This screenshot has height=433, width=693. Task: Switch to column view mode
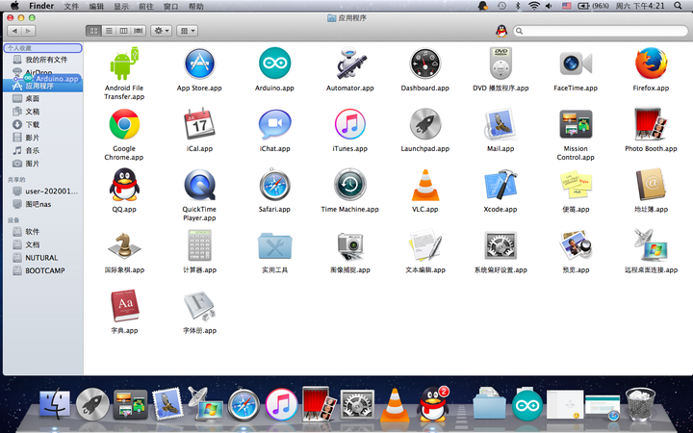click(124, 31)
